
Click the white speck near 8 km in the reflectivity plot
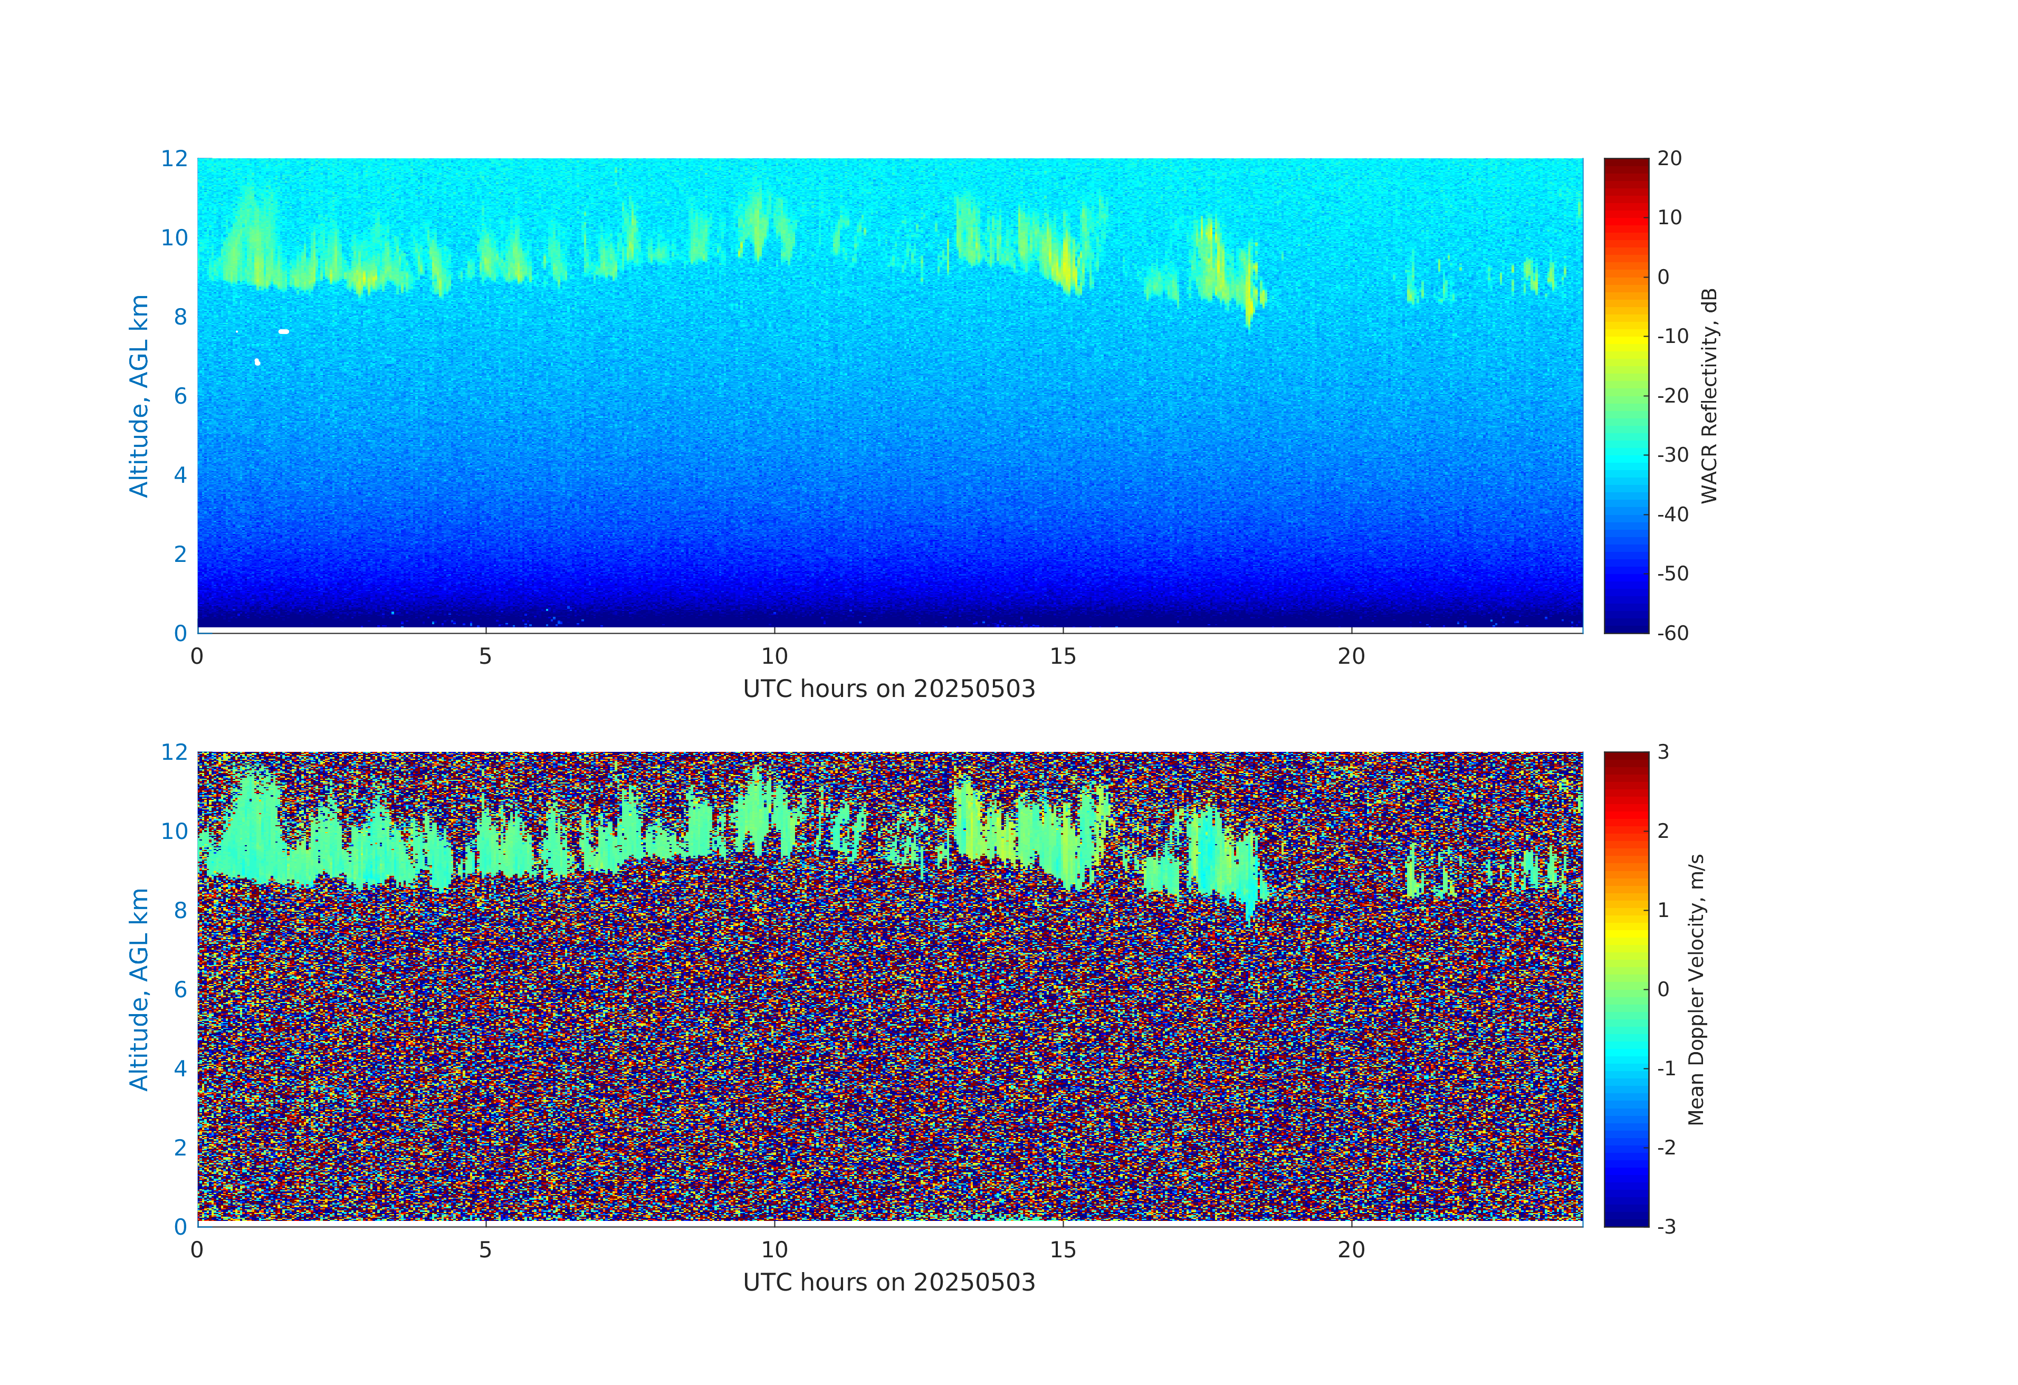point(284,332)
